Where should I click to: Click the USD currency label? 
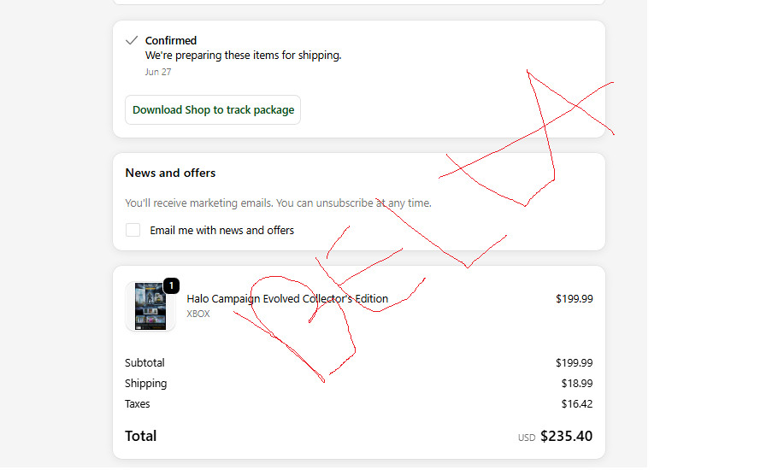coord(527,438)
